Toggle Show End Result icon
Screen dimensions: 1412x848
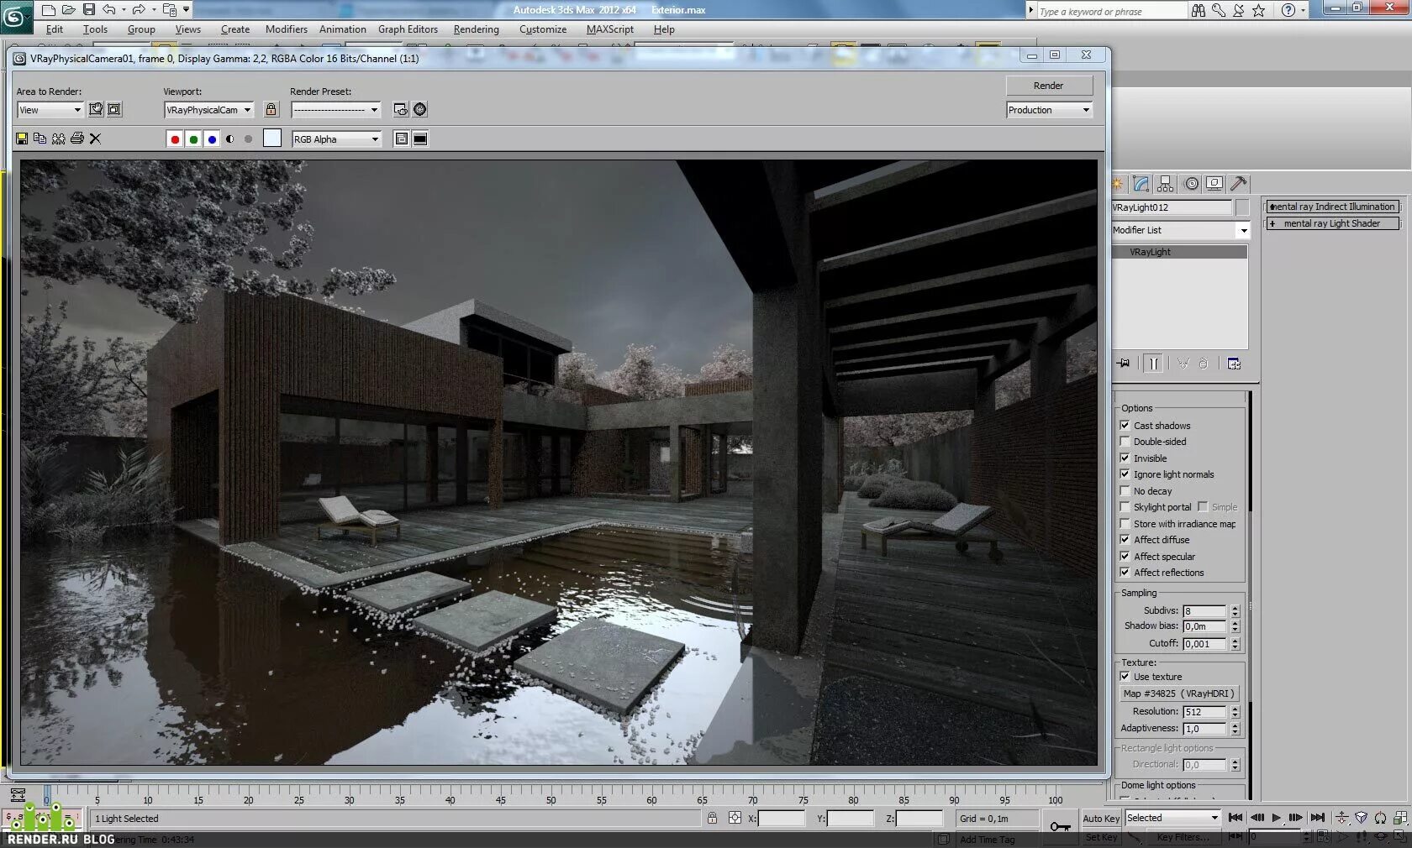click(x=1153, y=364)
